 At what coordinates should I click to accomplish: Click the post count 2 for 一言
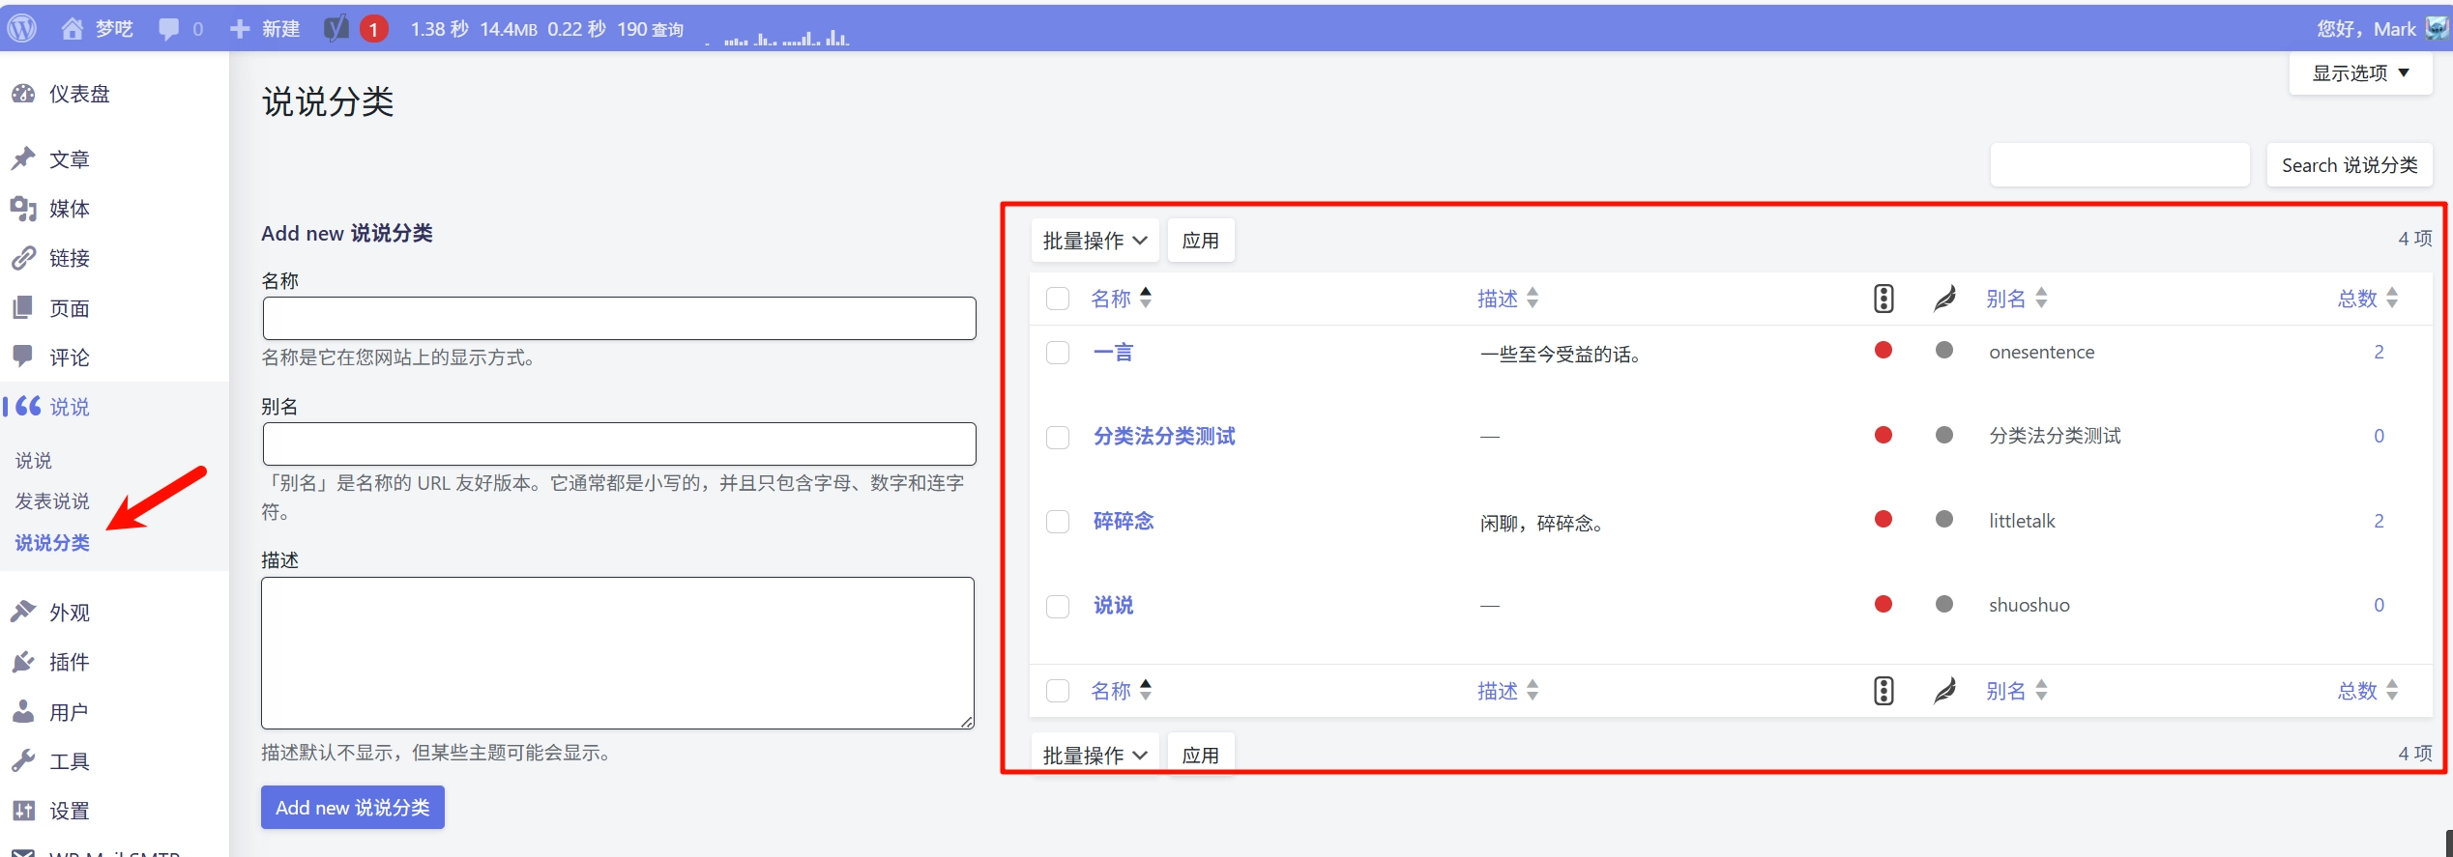point(2379,352)
